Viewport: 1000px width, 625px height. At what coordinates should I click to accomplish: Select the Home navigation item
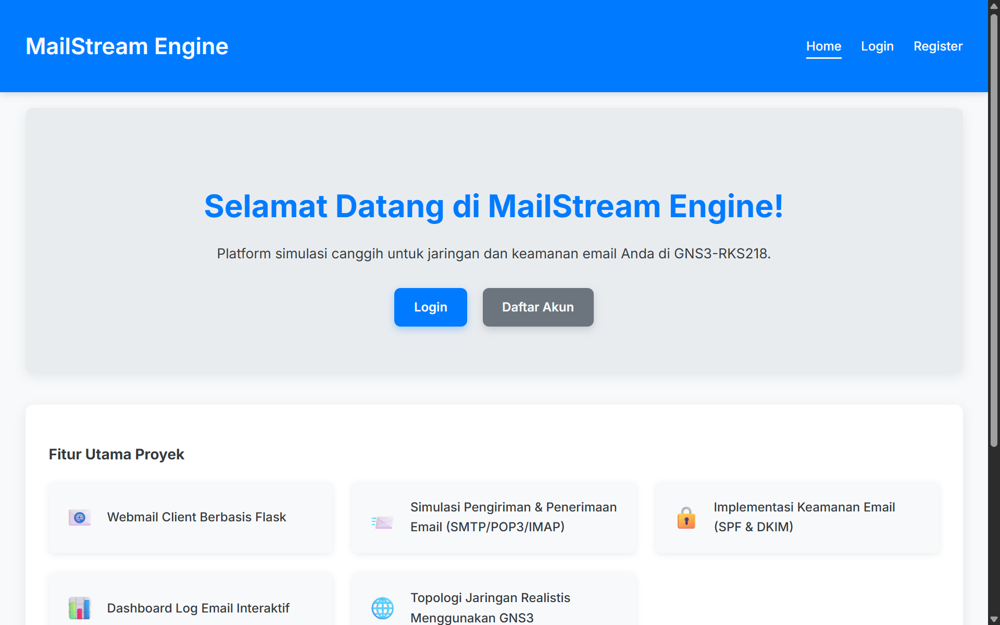[823, 46]
